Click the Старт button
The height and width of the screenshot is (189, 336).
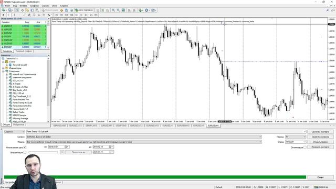click(320, 177)
